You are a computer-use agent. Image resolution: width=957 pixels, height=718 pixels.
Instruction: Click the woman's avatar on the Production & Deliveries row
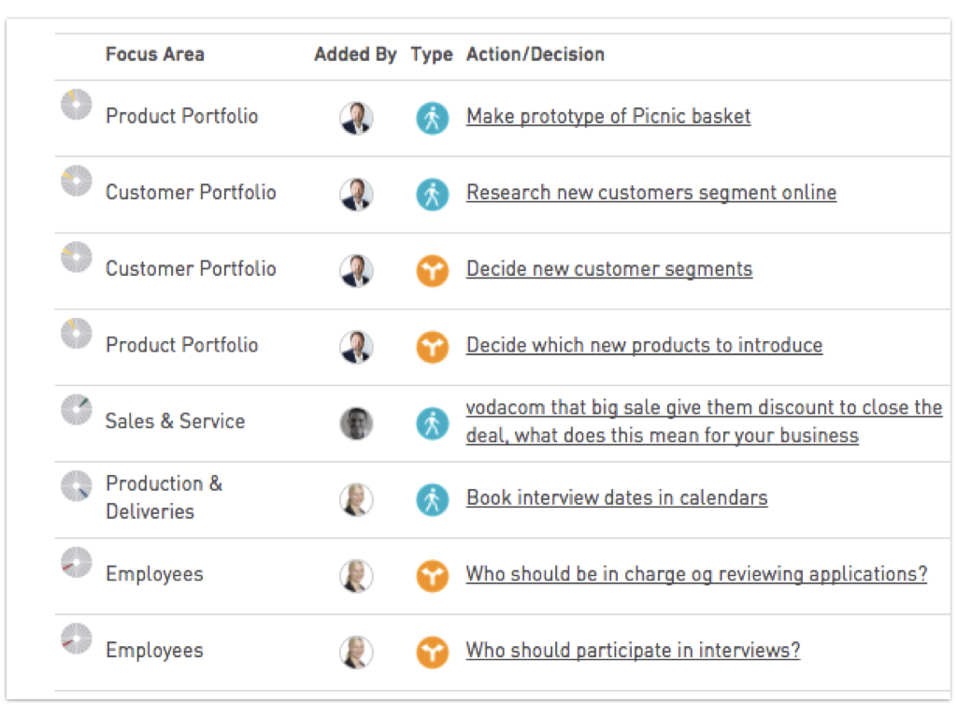coord(356,499)
